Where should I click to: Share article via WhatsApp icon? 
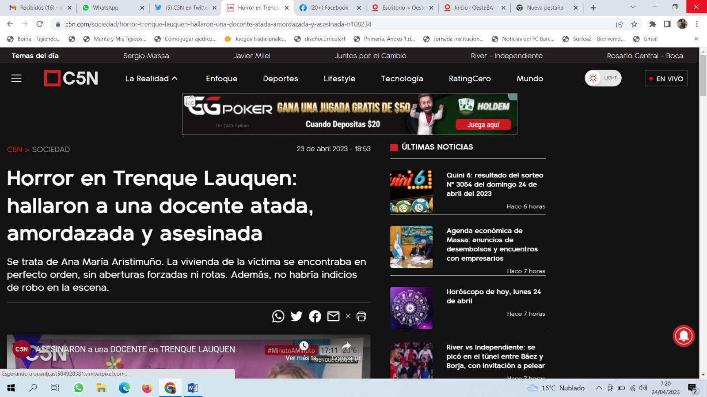click(x=278, y=316)
